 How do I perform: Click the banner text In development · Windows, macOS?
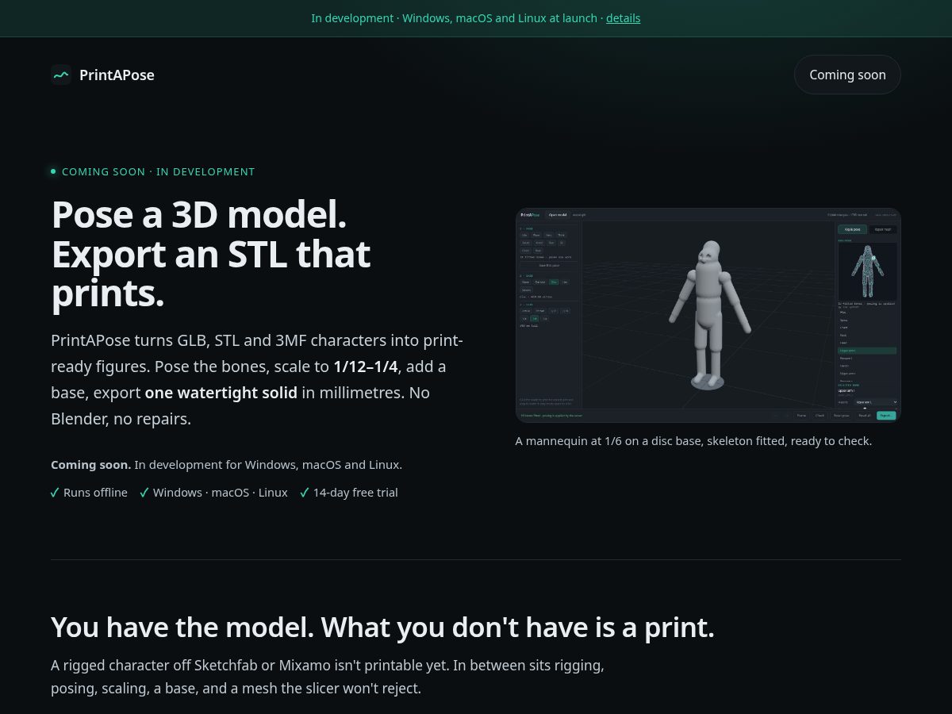(457, 17)
